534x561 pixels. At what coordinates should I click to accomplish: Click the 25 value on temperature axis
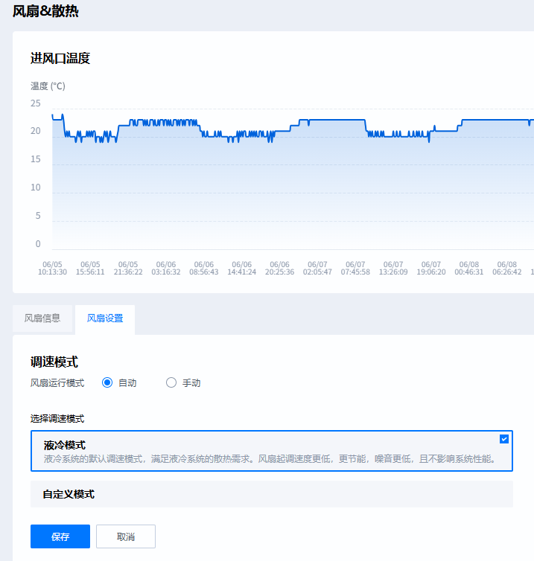click(36, 103)
